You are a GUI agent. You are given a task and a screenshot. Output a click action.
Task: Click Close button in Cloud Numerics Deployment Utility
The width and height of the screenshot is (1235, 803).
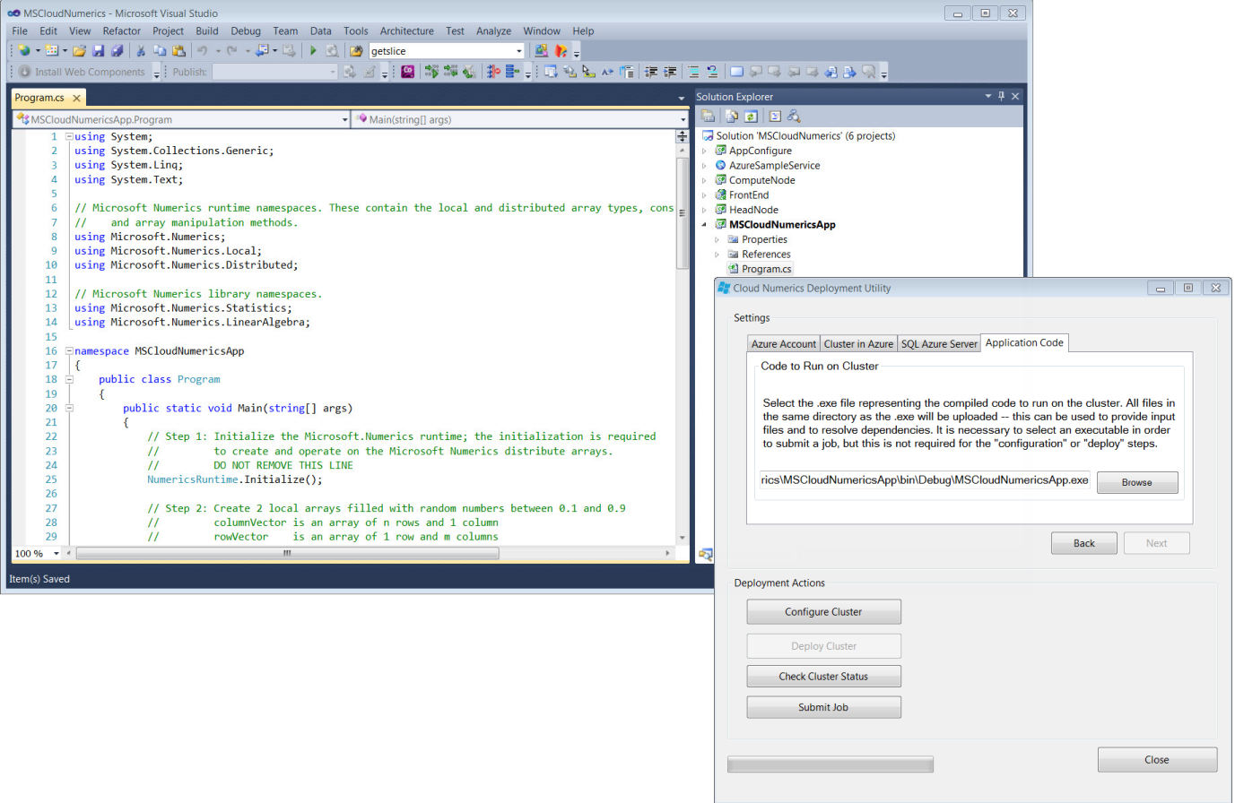[1157, 760]
